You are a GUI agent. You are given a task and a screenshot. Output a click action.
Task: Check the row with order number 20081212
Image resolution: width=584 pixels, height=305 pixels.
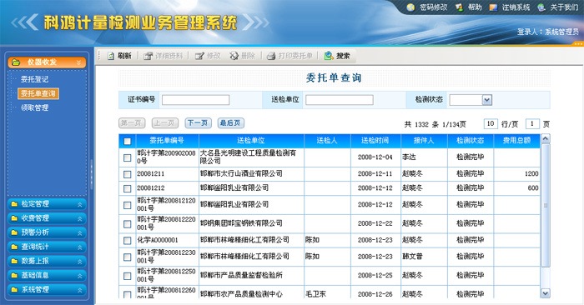click(x=128, y=188)
